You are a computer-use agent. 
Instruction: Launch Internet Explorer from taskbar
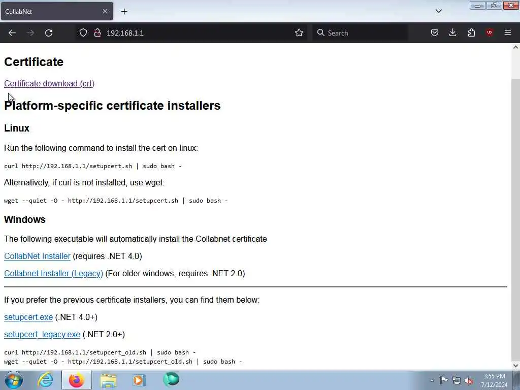click(x=45, y=380)
